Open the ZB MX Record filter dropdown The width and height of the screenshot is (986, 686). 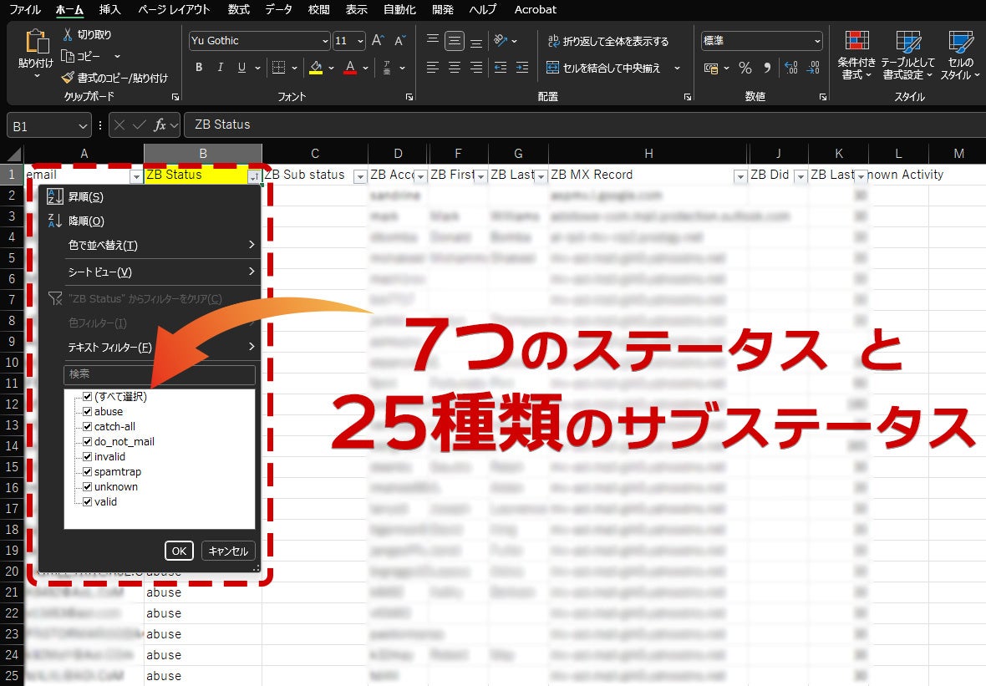click(x=739, y=176)
